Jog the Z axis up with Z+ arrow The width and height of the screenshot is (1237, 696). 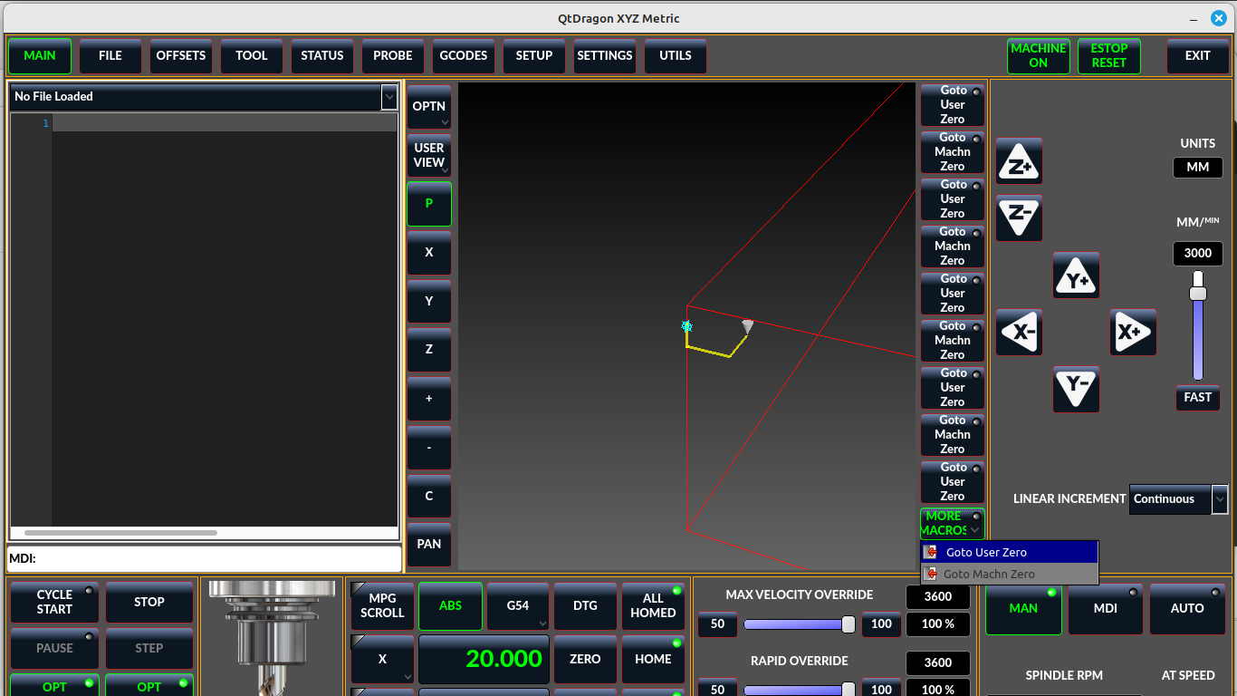click(x=1019, y=162)
